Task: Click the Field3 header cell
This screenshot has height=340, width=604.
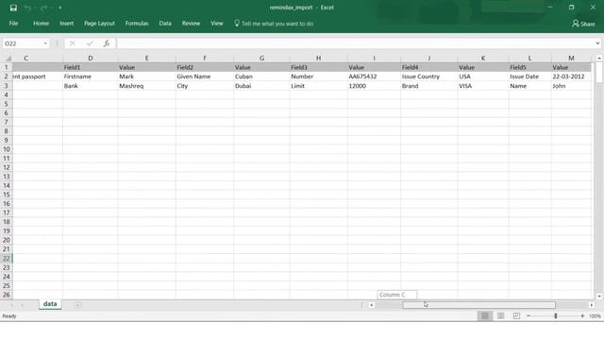Action: (319, 67)
